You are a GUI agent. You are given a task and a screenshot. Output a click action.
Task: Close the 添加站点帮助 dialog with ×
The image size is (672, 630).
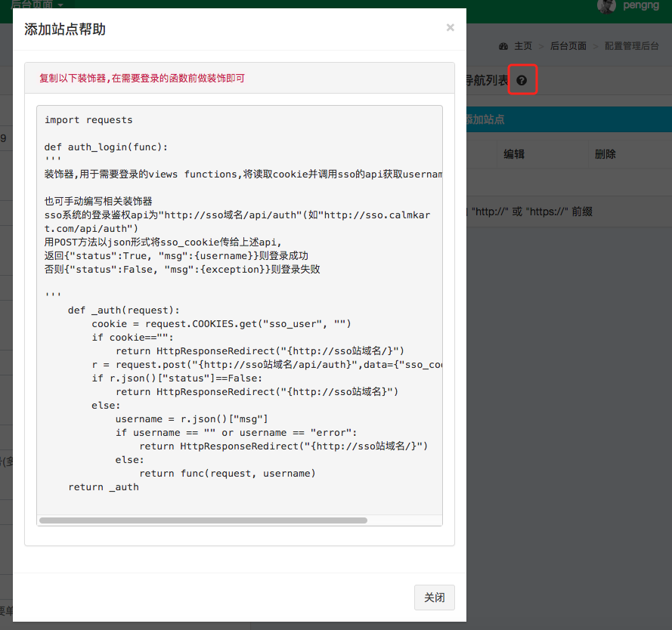(450, 28)
